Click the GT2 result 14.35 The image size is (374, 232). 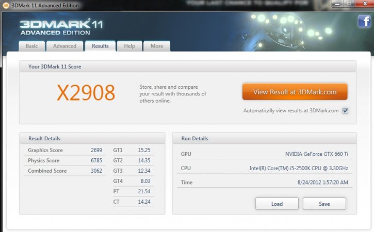click(x=144, y=160)
